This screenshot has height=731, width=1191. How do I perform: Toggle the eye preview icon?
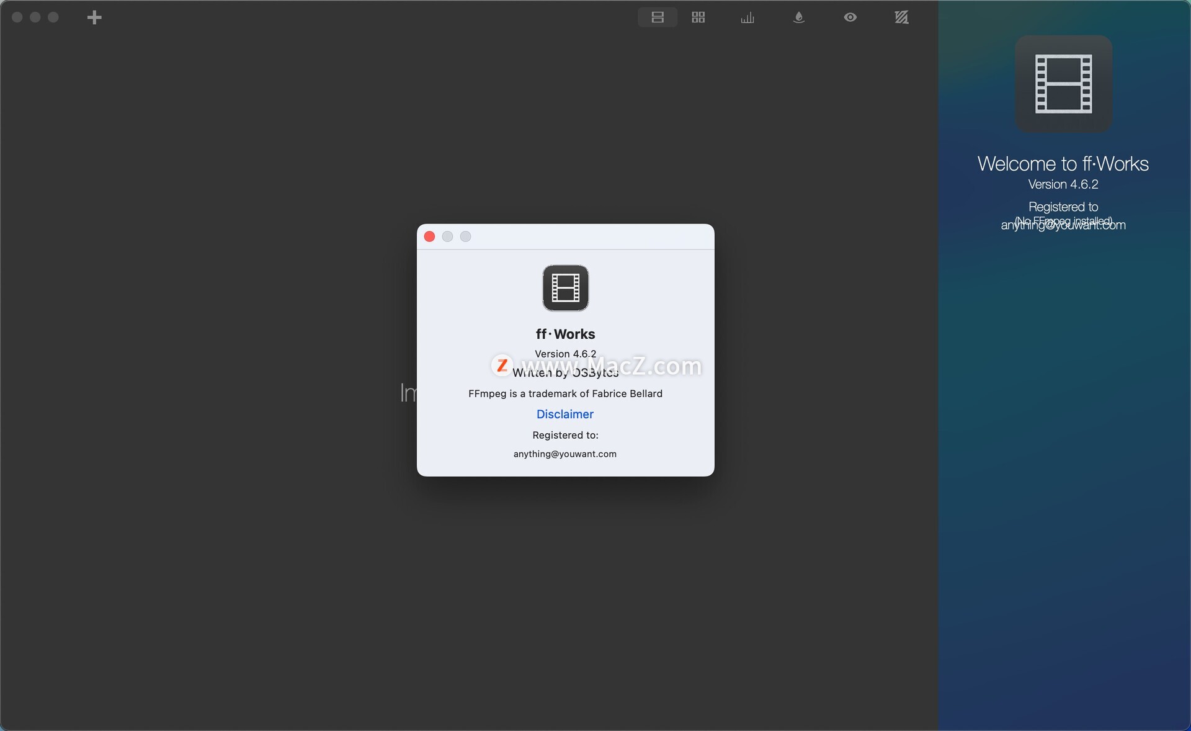pos(850,17)
